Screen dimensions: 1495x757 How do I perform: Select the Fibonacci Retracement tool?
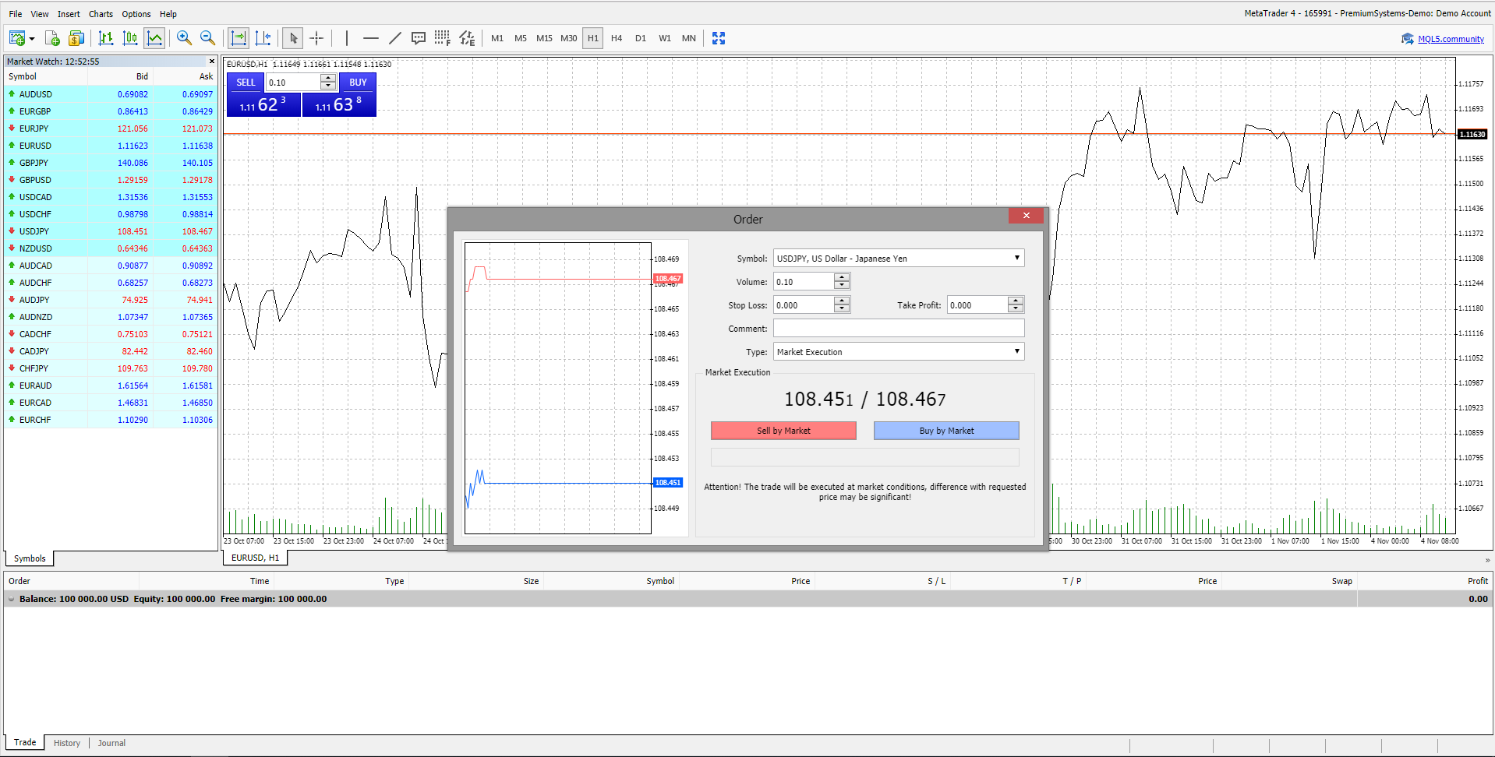442,38
